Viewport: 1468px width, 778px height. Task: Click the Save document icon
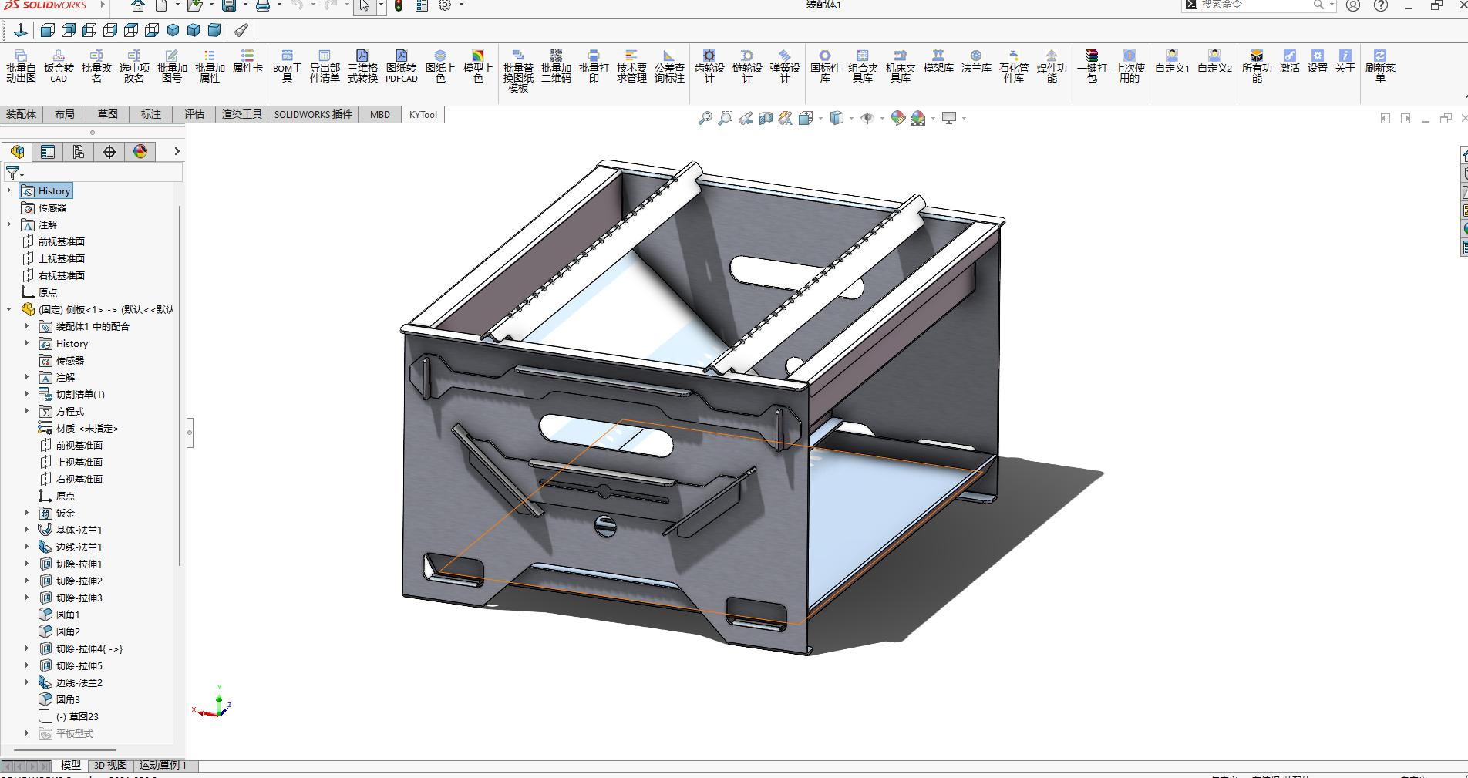coord(229,5)
